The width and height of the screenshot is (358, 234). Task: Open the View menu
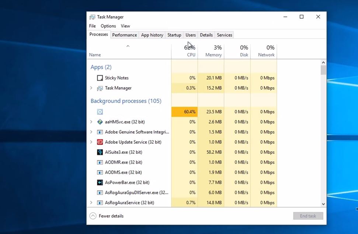tap(125, 26)
